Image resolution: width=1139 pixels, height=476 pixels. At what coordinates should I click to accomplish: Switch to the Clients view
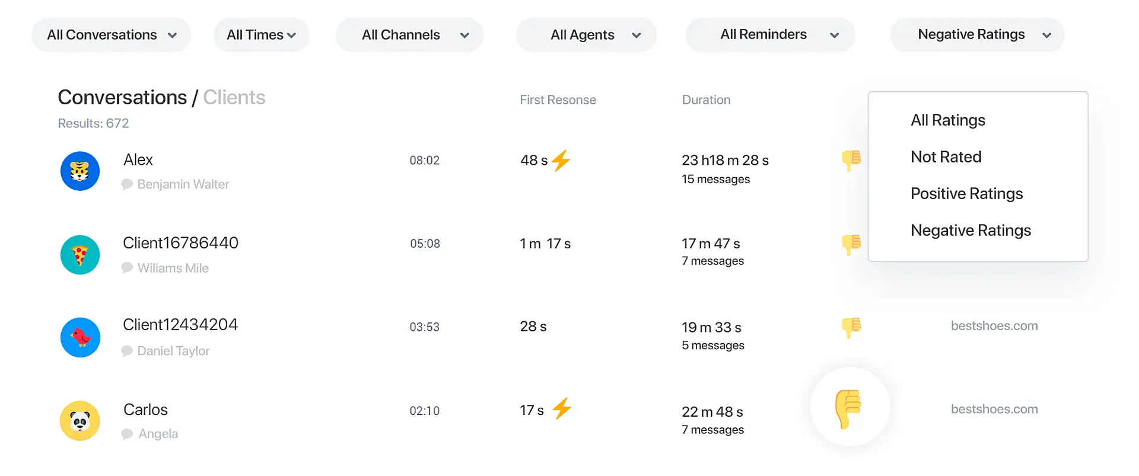click(234, 97)
